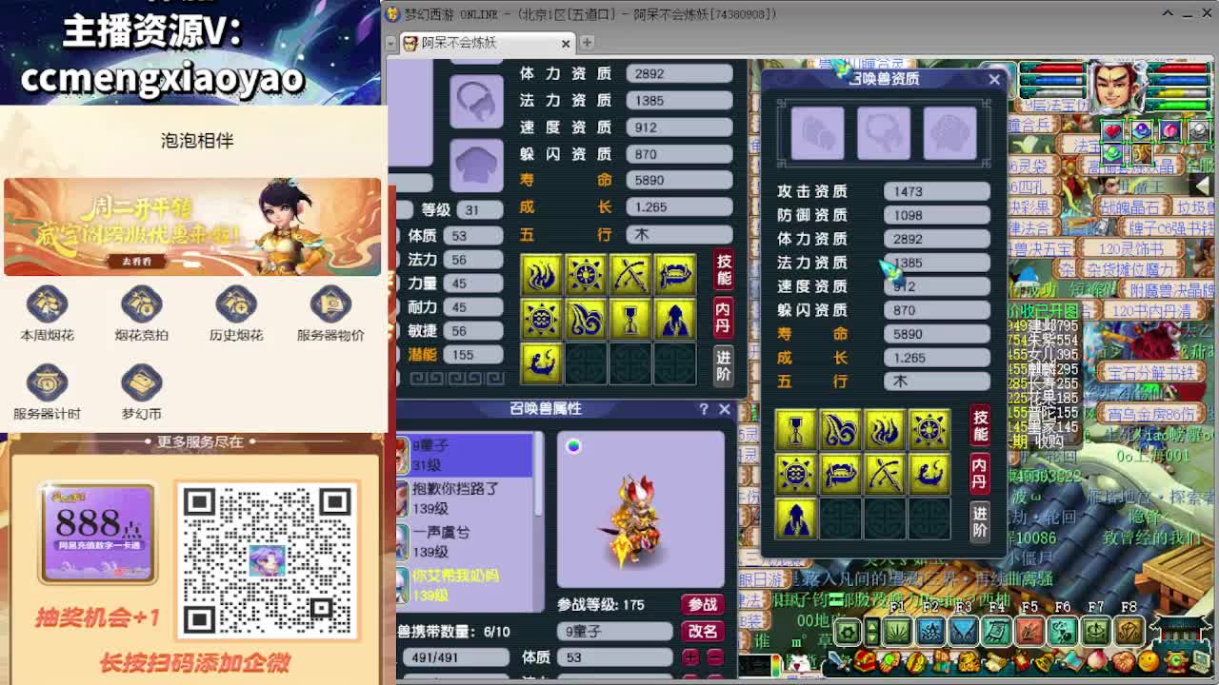This screenshot has height=685, width=1219.
Task: Open the 服务器物价 service icon
Action: [330, 304]
